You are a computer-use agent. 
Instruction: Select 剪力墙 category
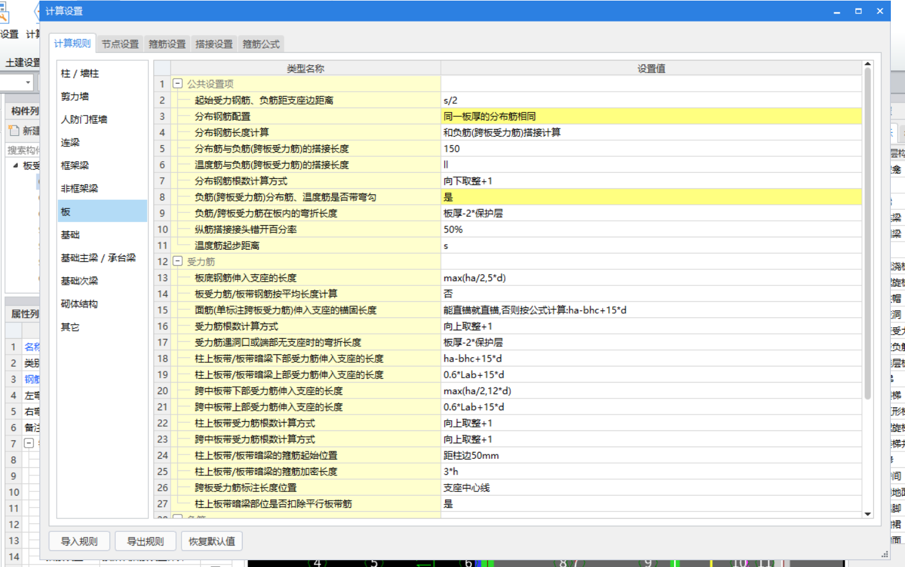pos(102,97)
